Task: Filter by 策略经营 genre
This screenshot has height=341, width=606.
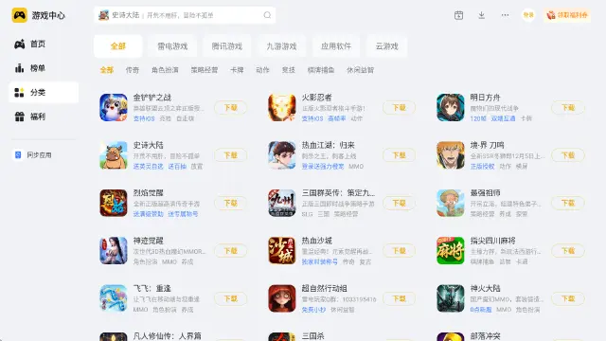Action: pos(205,70)
